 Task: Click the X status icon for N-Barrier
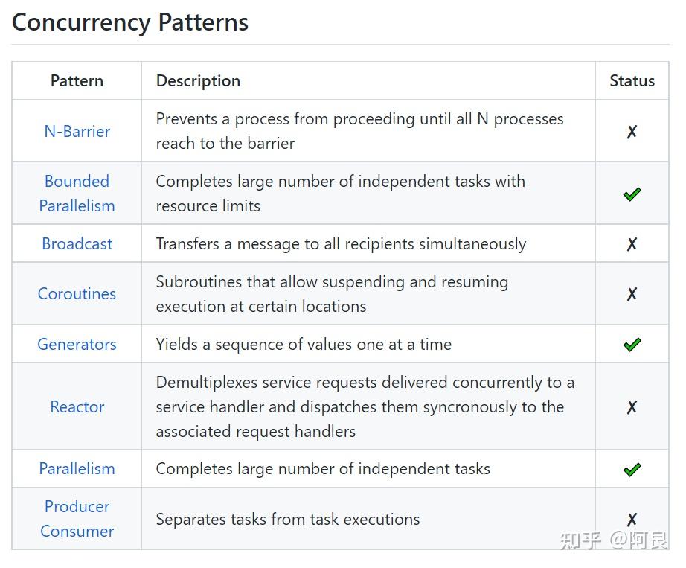click(x=632, y=132)
